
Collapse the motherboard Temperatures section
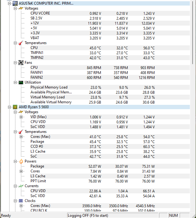[x=15, y=43]
